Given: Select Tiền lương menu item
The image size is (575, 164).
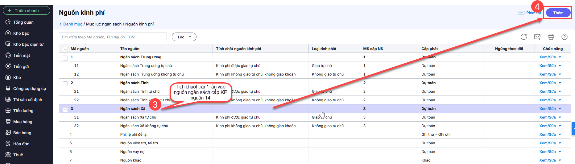Looking at the screenshot, I should coord(23,111).
